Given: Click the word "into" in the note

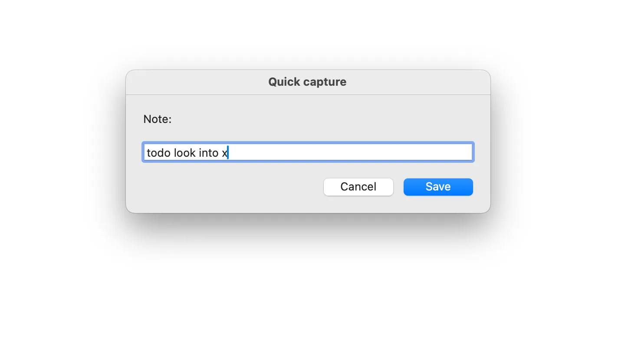Looking at the screenshot, I should [208, 153].
